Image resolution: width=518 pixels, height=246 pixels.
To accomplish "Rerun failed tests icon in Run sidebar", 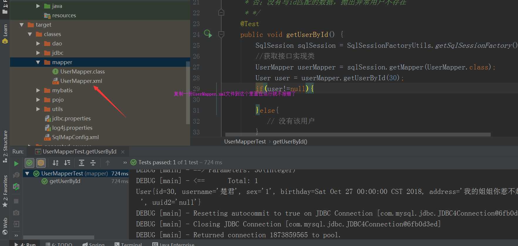I will [x=16, y=175].
